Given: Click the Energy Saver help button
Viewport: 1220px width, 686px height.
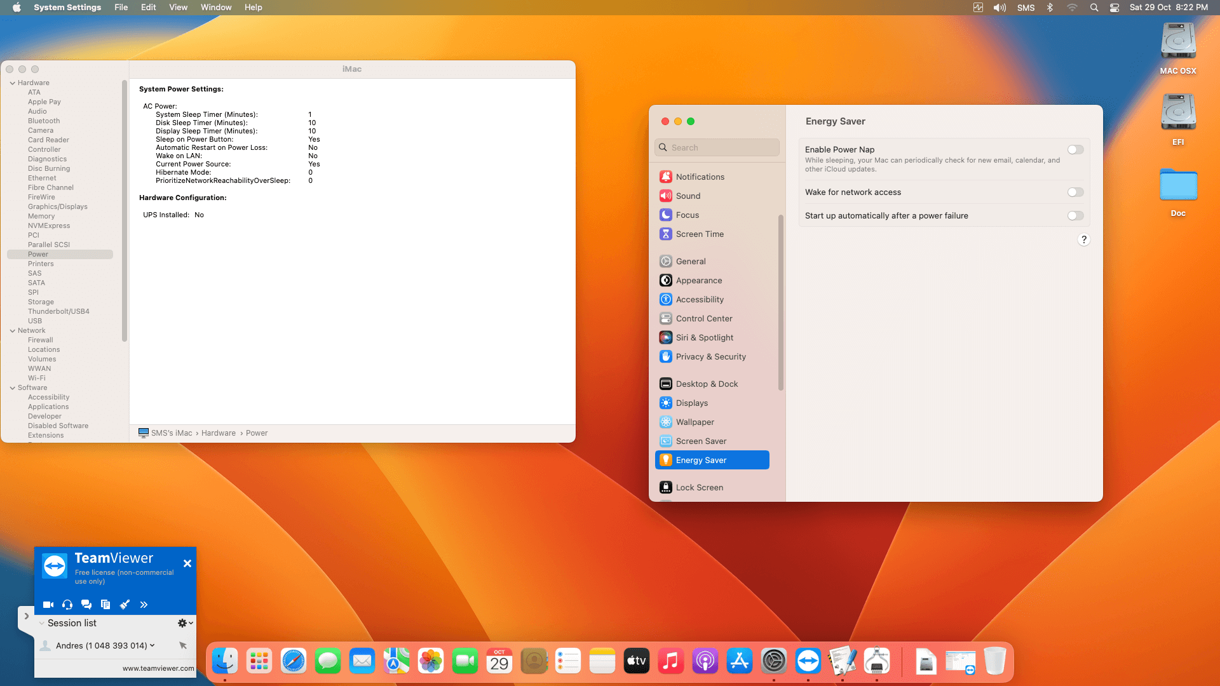Looking at the screenshot, I should (x=1084, y=239).
